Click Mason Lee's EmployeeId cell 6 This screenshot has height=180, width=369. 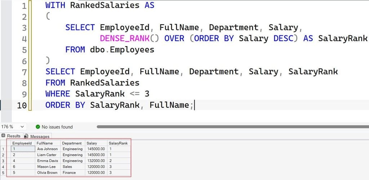click(x=23, y=167)
